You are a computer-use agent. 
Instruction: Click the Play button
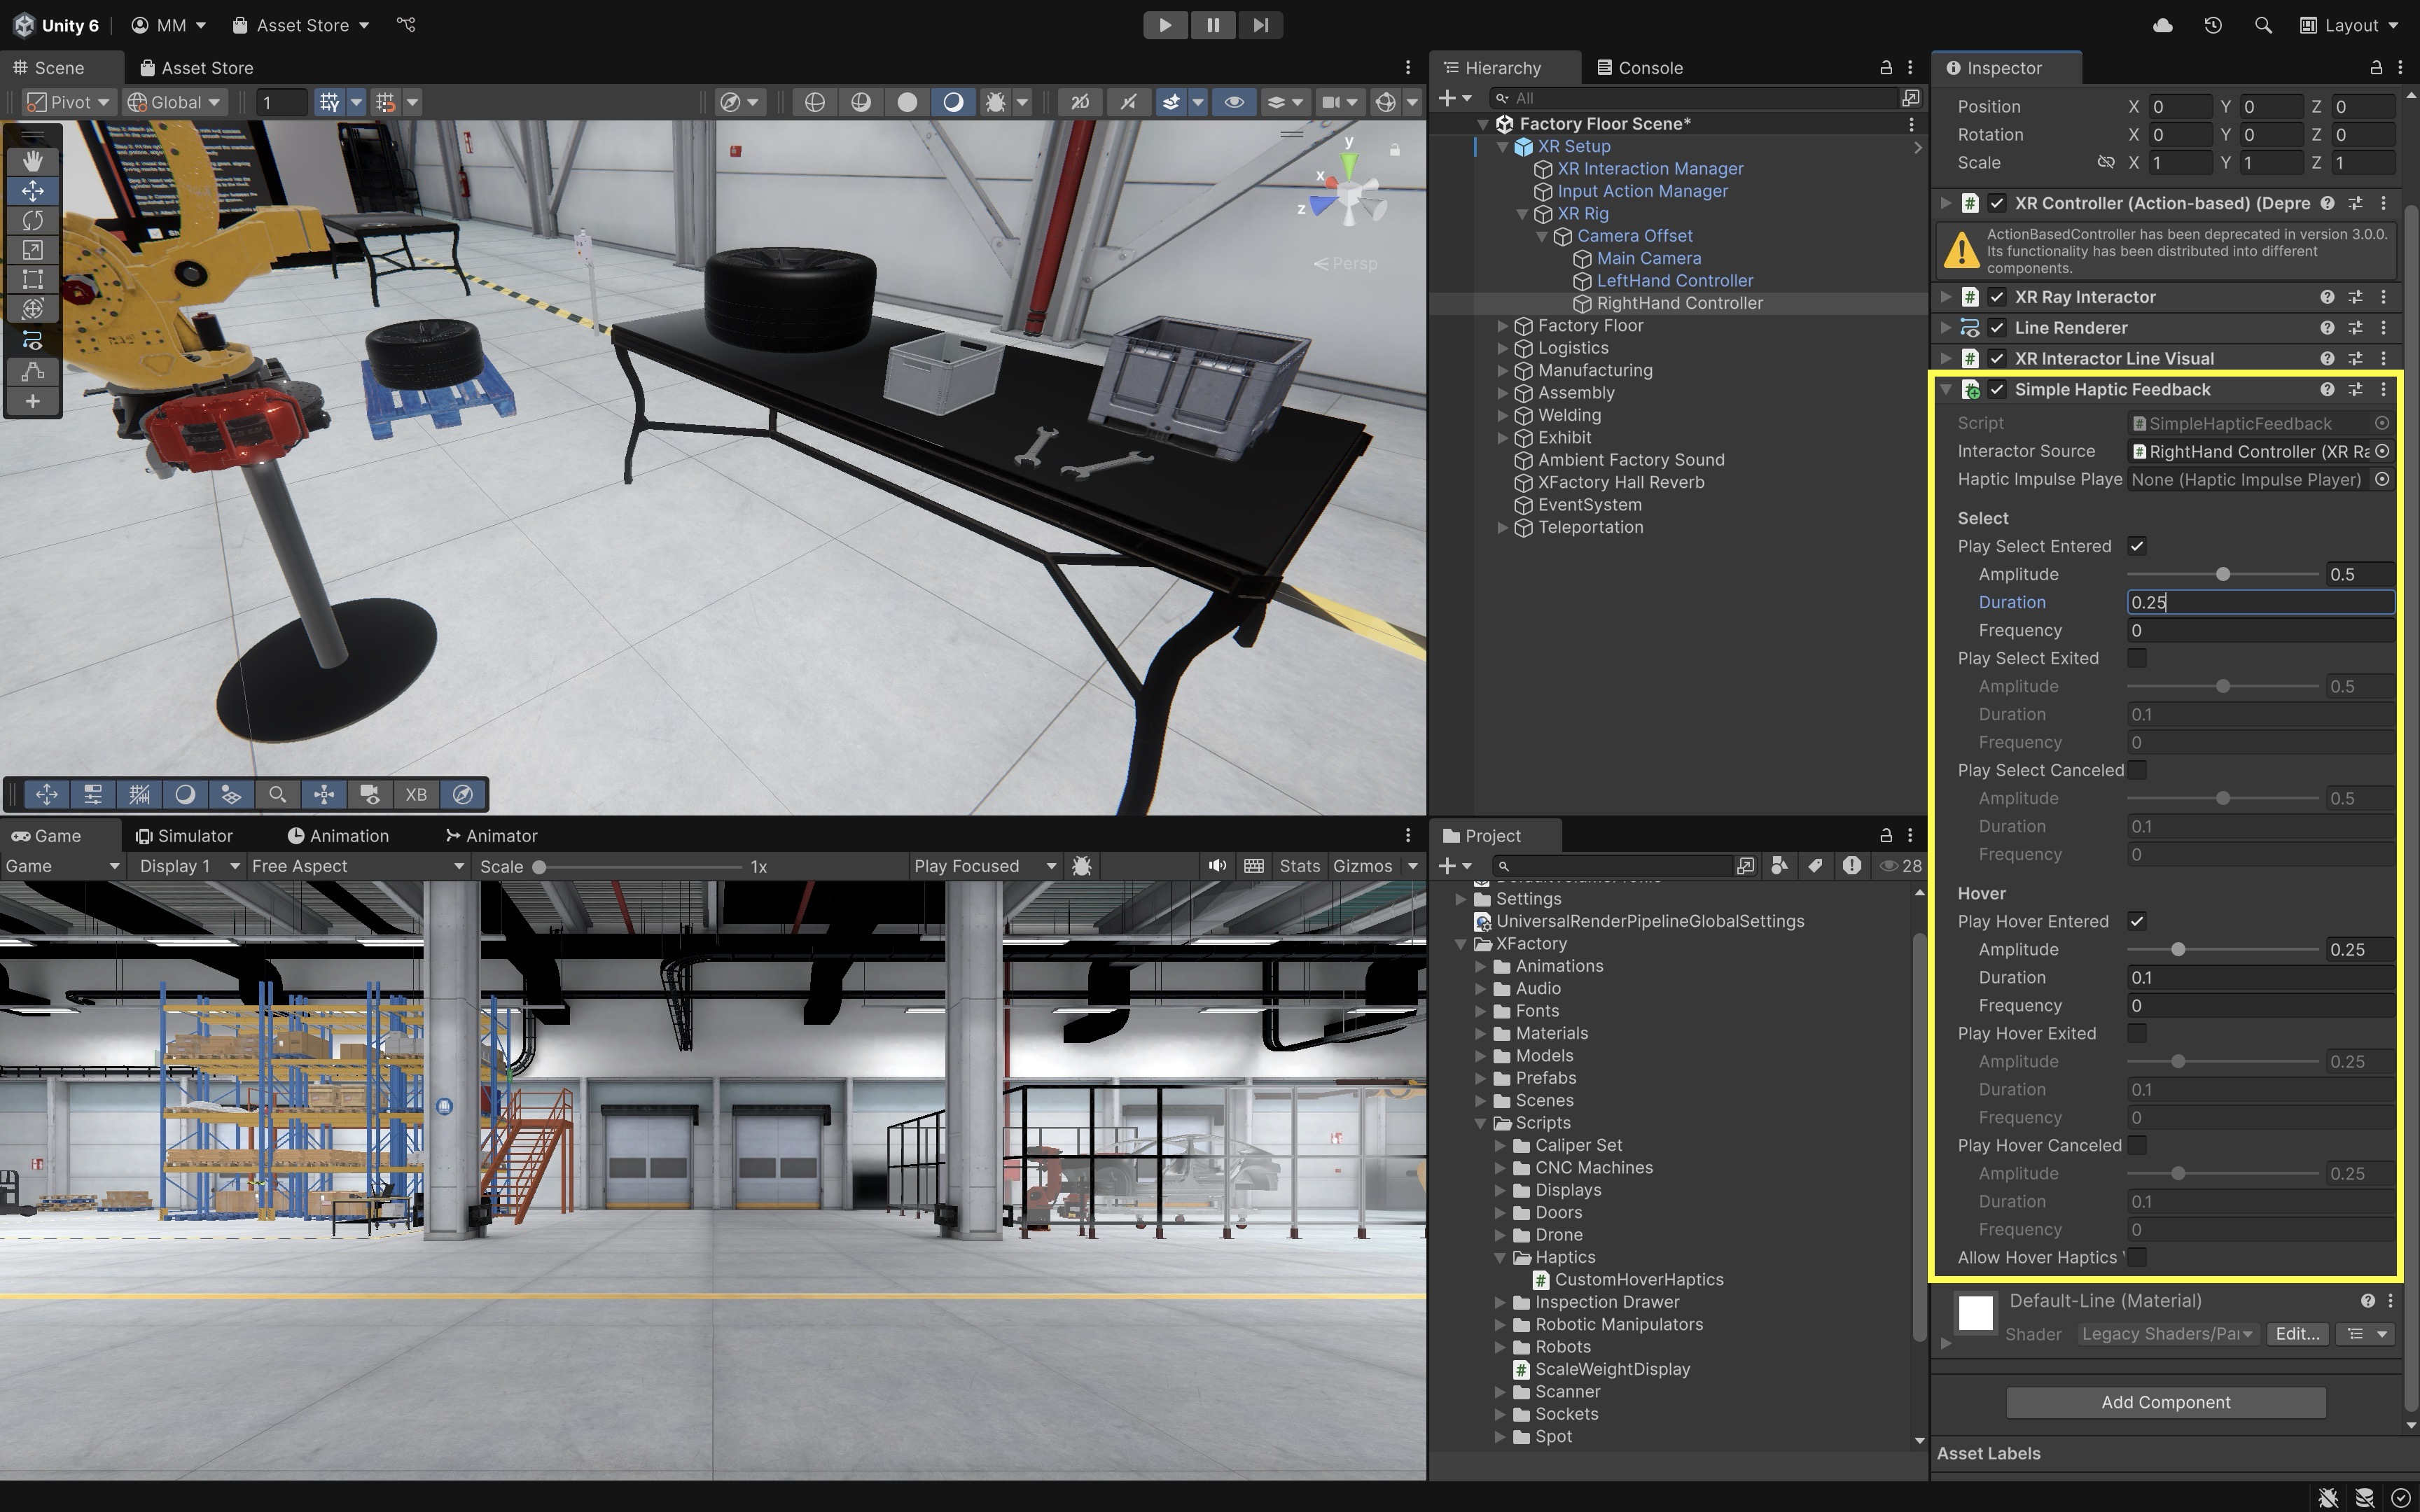1165,25
